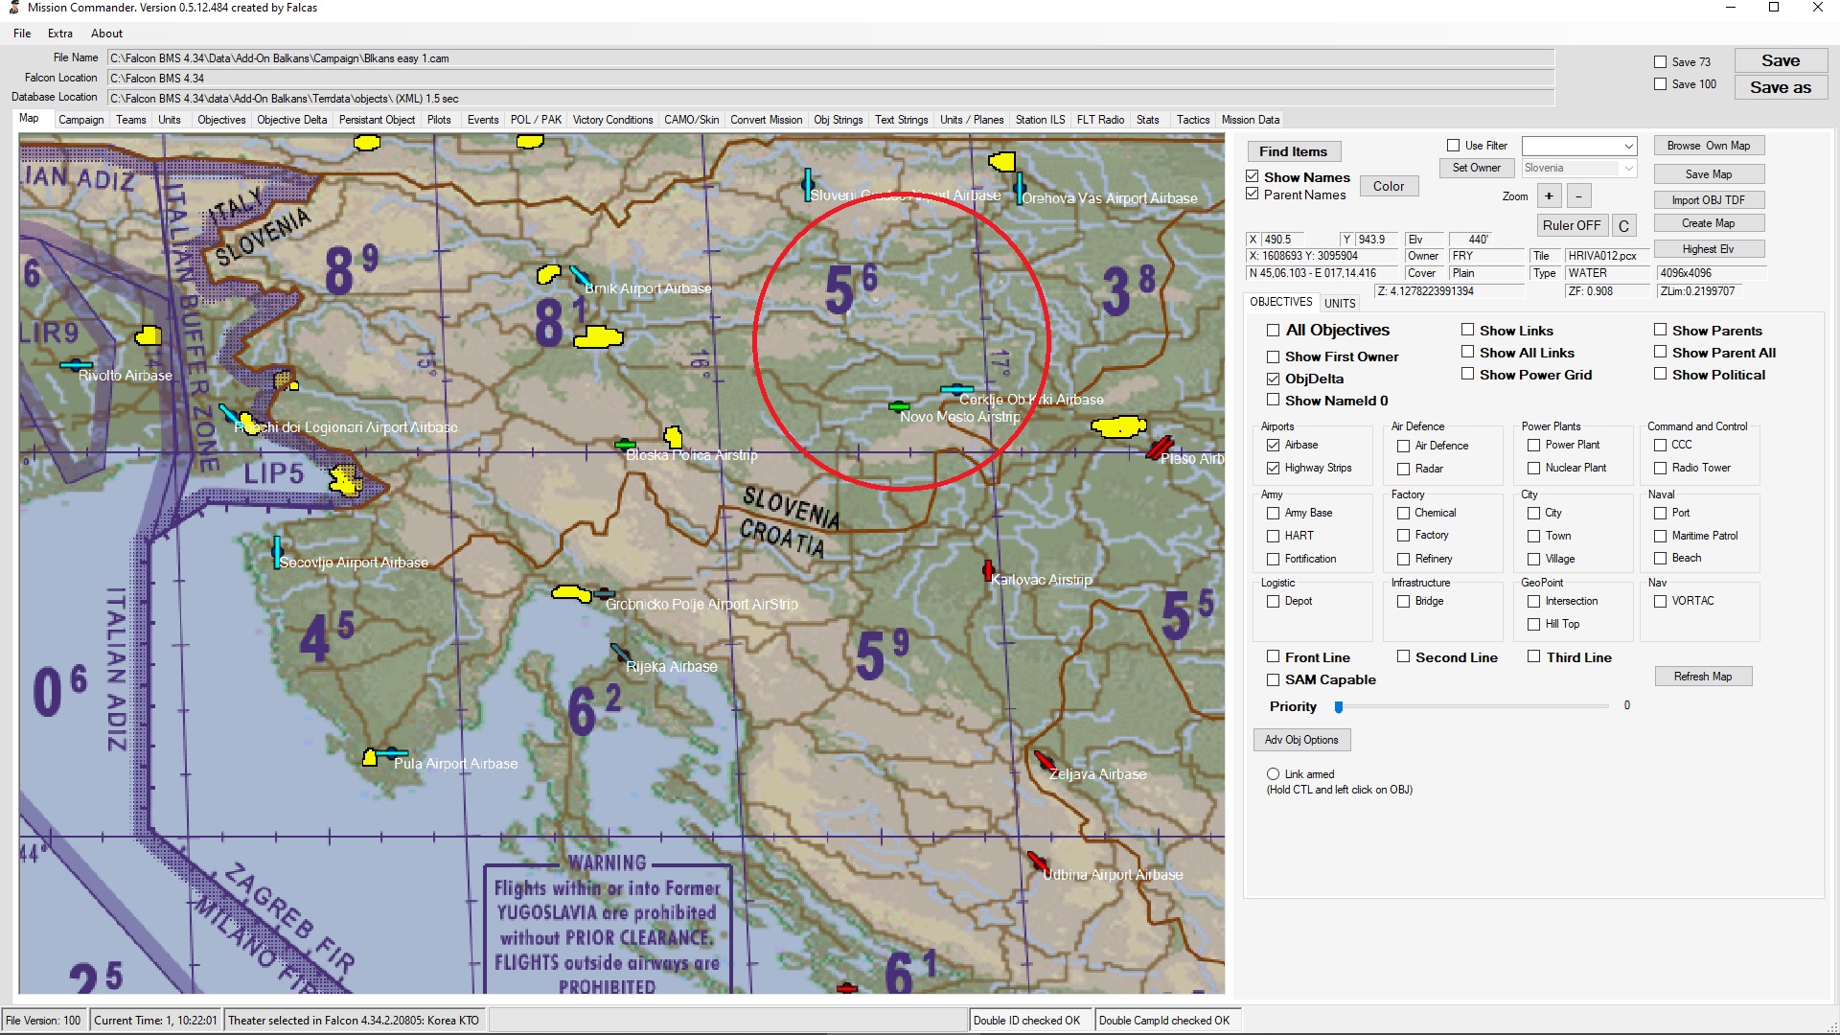Switch to the Campaign tab

[x=81, y=120]
